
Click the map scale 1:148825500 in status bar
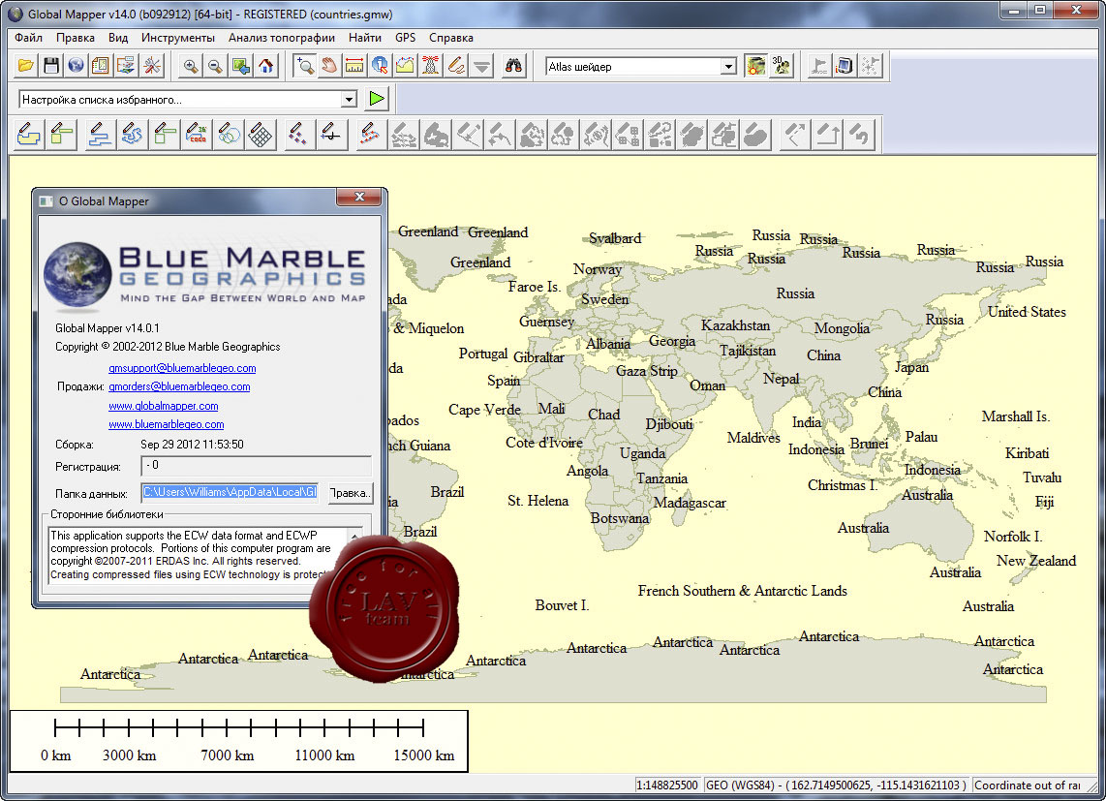coord(667,785)
